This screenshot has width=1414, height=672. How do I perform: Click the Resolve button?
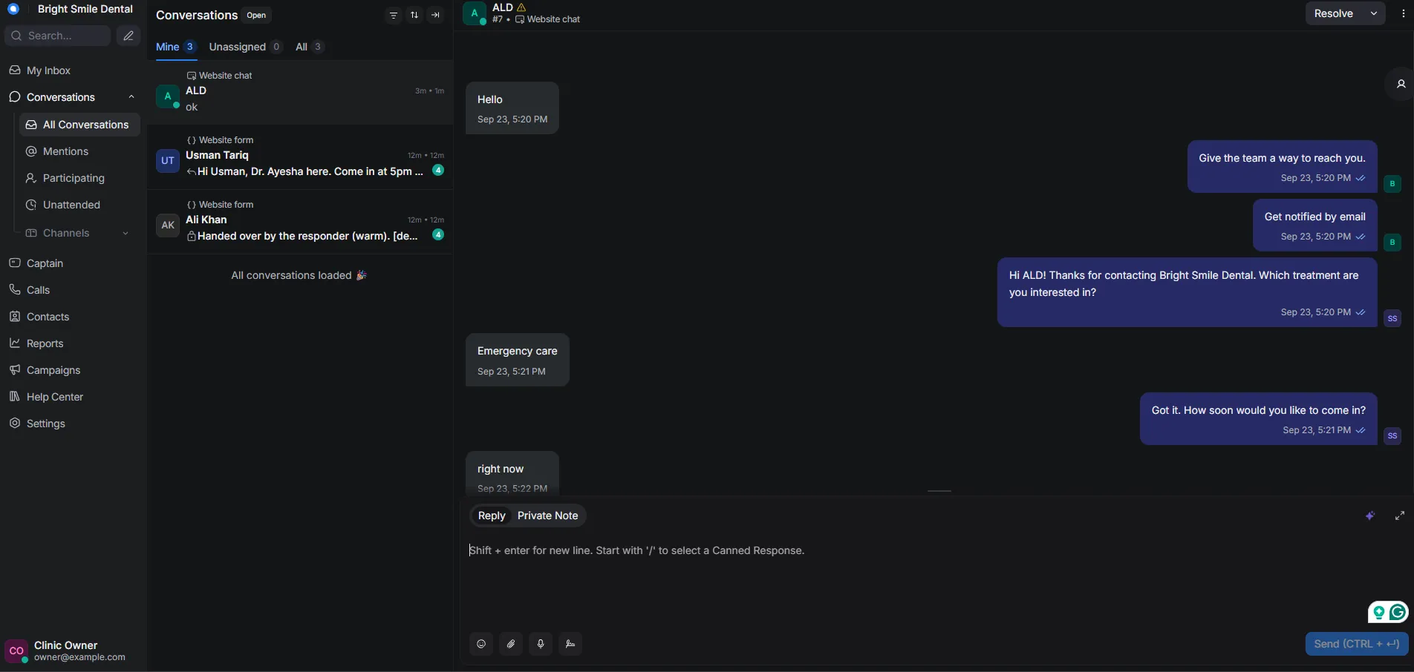click(x=1334, y=13)
